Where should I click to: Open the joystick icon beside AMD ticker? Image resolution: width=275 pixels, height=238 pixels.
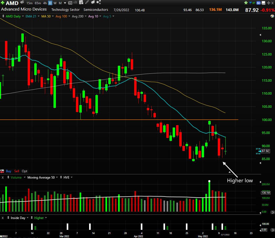pos(22,2)
